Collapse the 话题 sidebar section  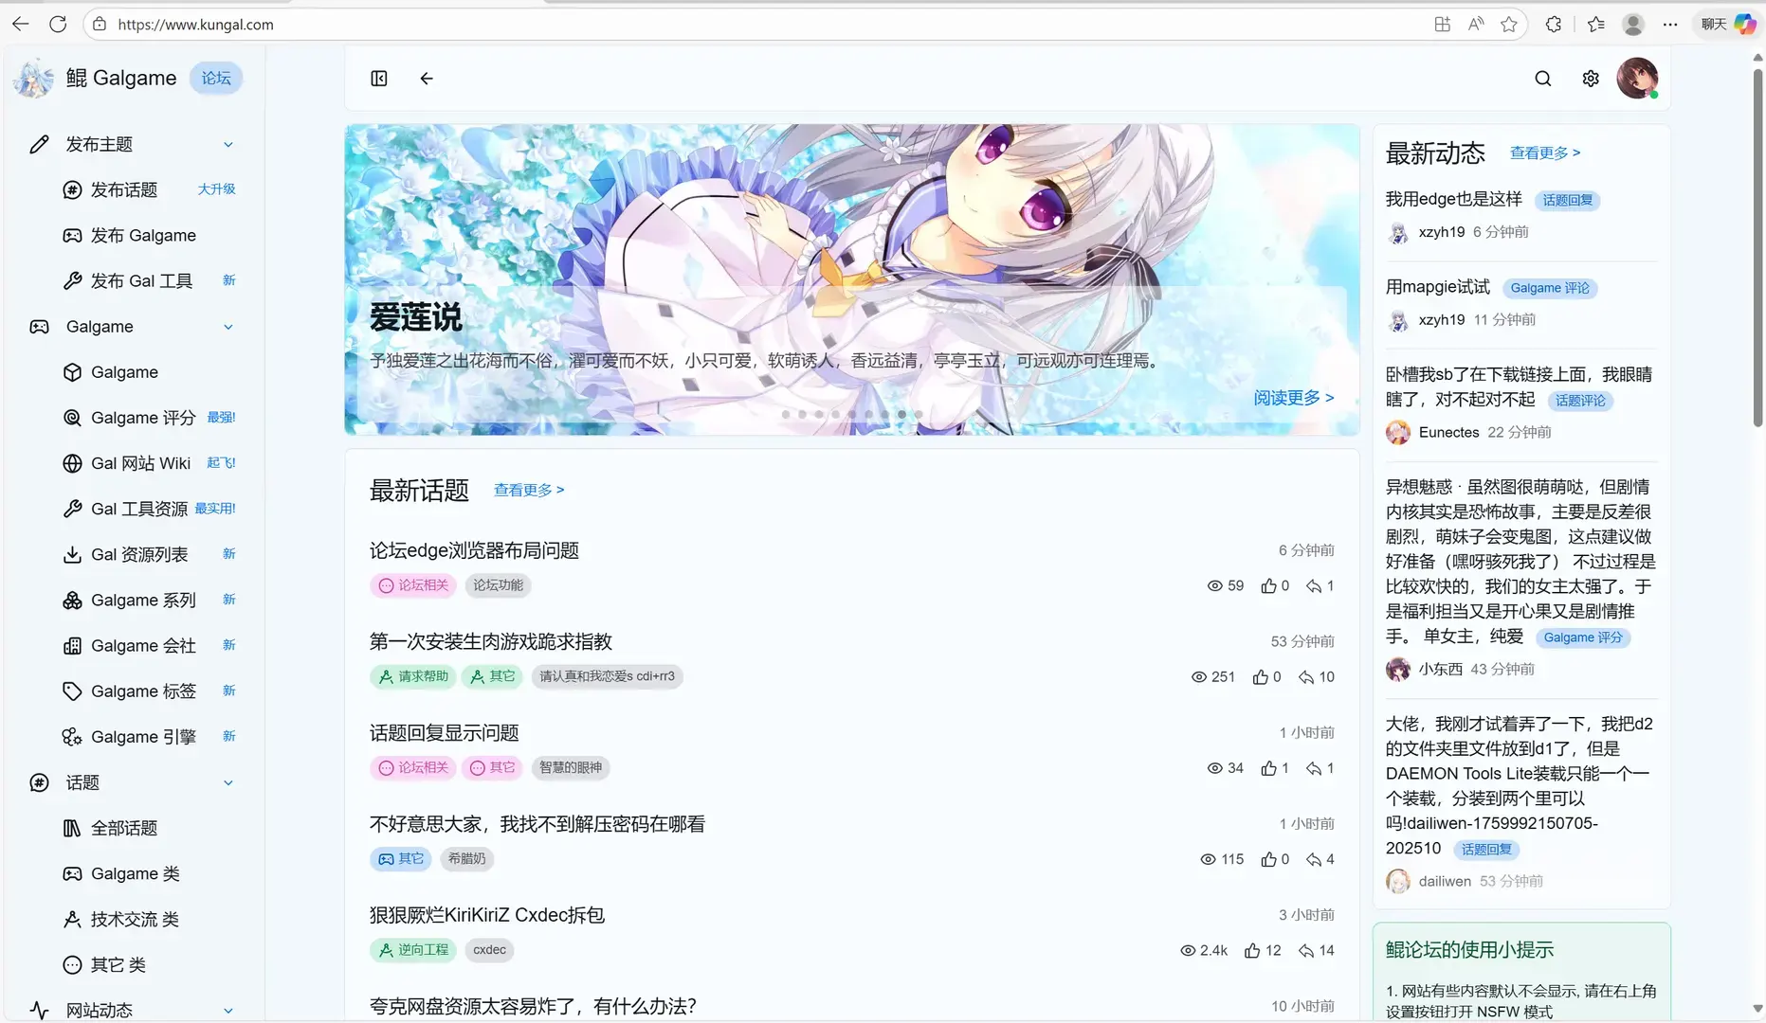pos(228,782)
